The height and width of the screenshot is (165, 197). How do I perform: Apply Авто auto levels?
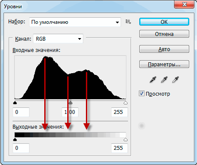[164, 49]
